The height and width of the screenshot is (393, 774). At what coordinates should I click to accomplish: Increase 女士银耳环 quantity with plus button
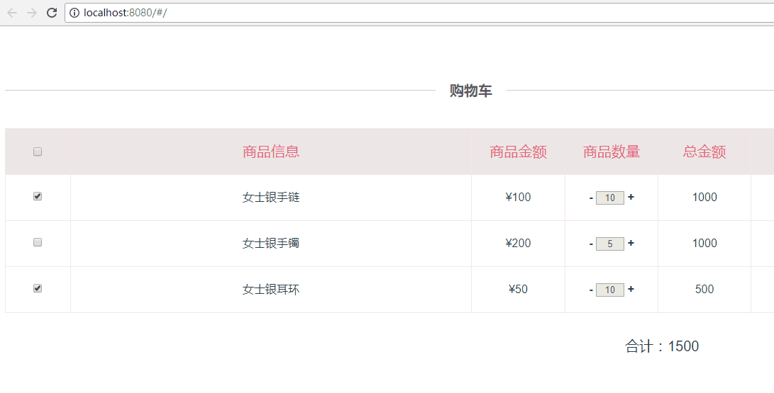[631, 290]
